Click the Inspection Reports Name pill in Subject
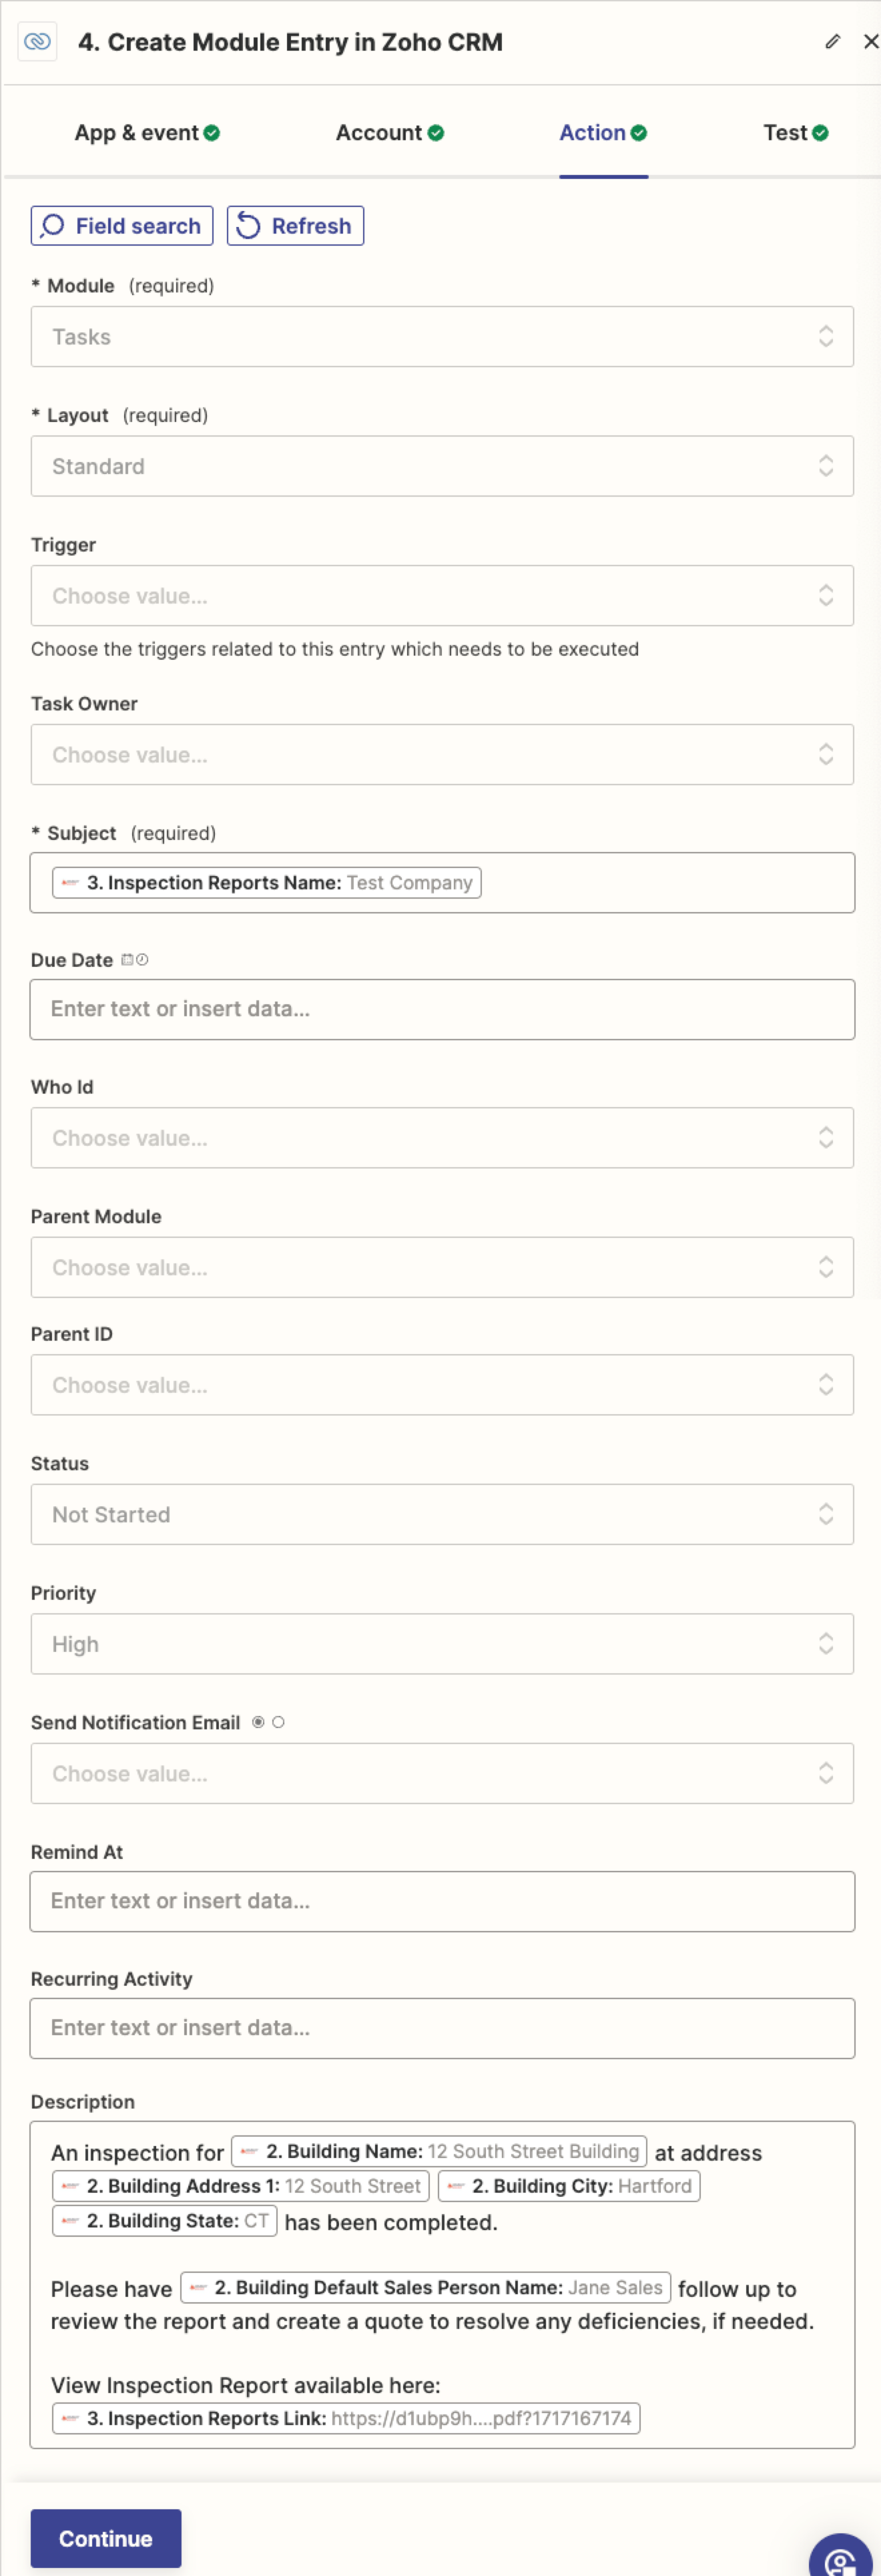 (x=267, y=883)
